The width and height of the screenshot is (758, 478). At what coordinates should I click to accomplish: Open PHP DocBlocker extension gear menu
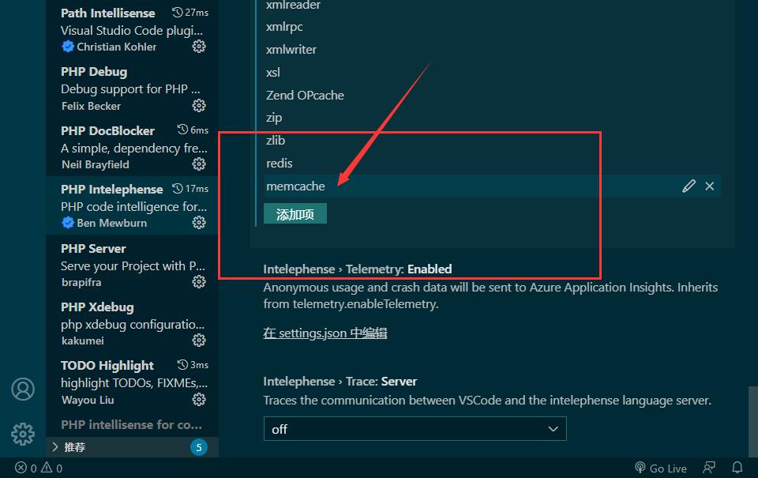point(199,164)
